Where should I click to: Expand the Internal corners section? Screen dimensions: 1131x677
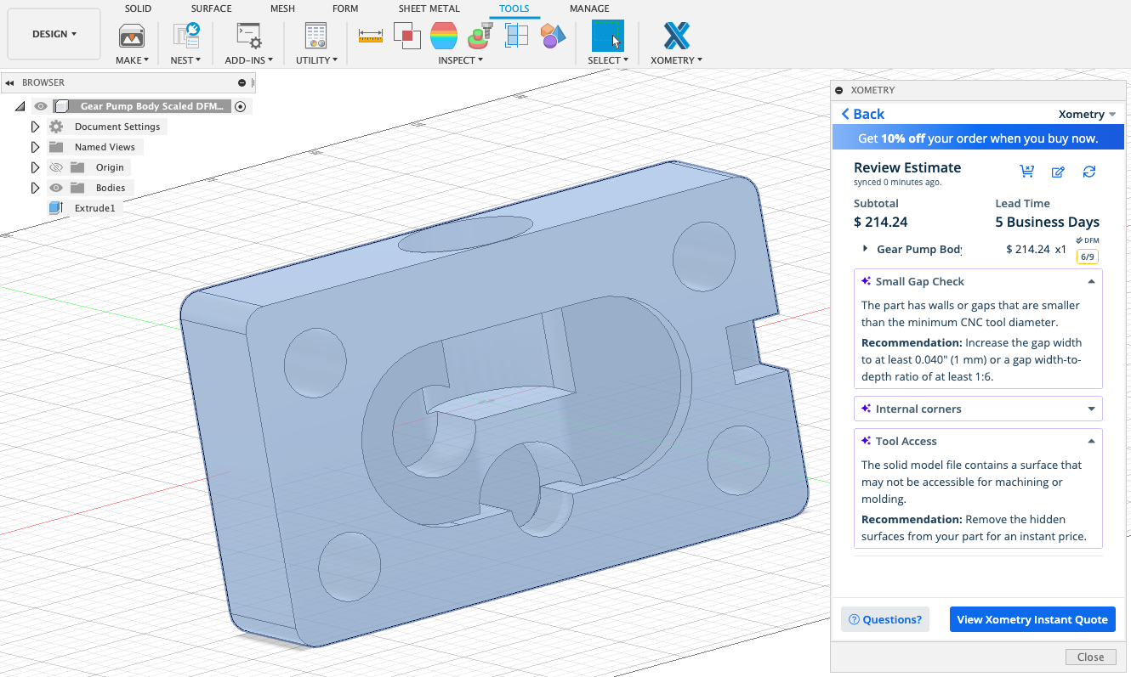pyautogui.click(x=1091, y=409)
